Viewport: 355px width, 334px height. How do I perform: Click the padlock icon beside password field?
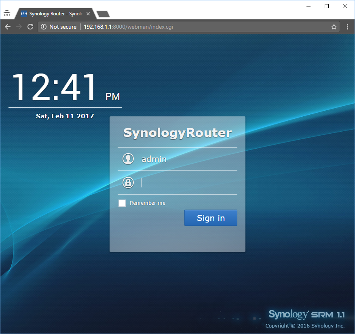pyautogui.click(x=128, y=183)
